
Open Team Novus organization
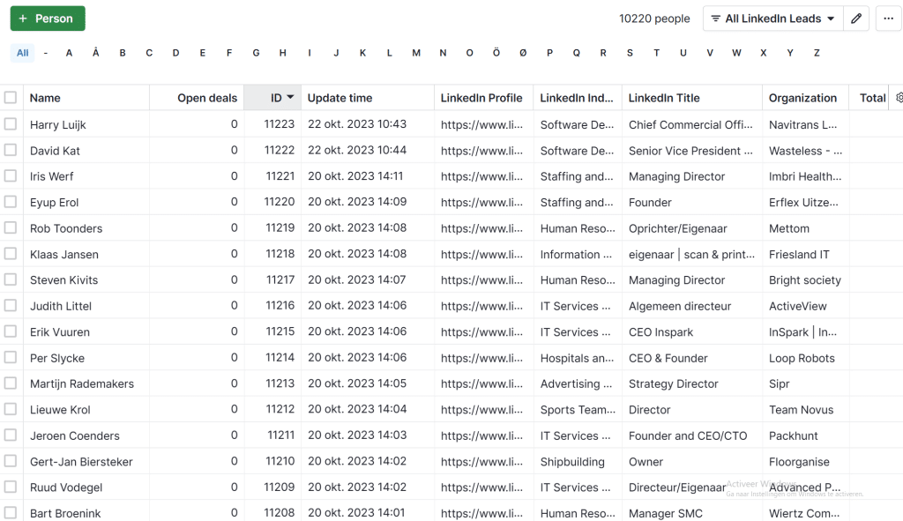(801, 410)
